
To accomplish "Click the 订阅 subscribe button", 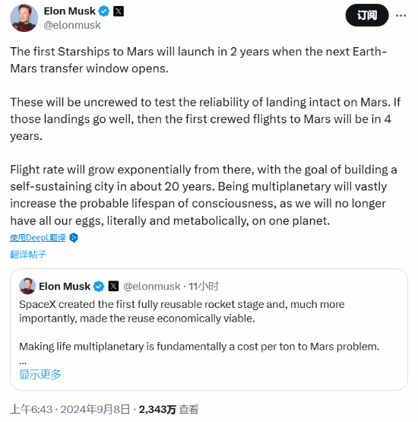I will coord(367,15).
